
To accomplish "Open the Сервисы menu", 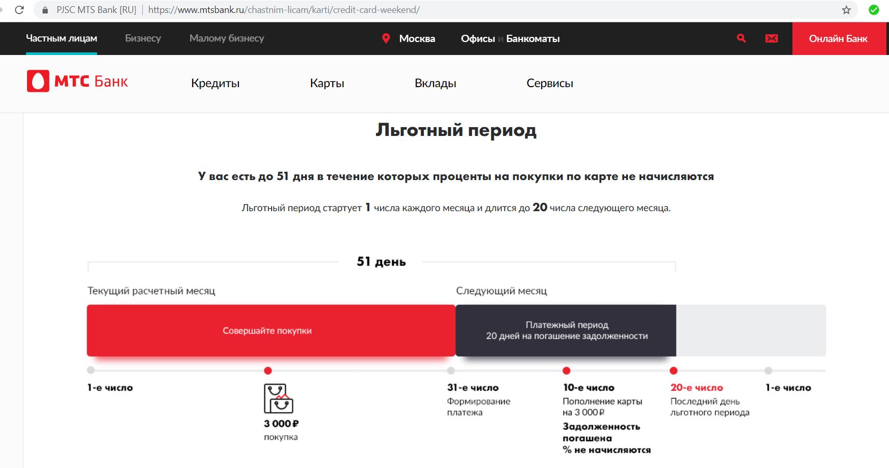I will [x=550, y=83].
